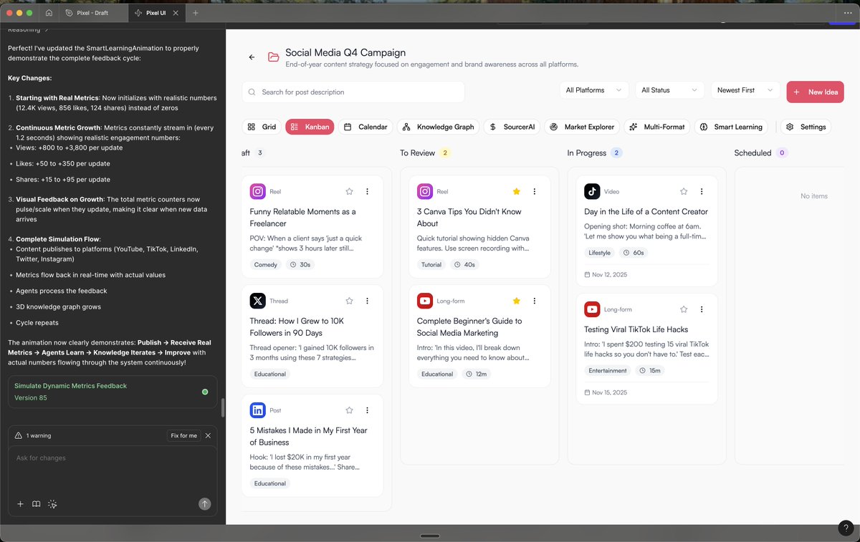
Task: Click the To Review column header
Action: click(x=424, y=153)
